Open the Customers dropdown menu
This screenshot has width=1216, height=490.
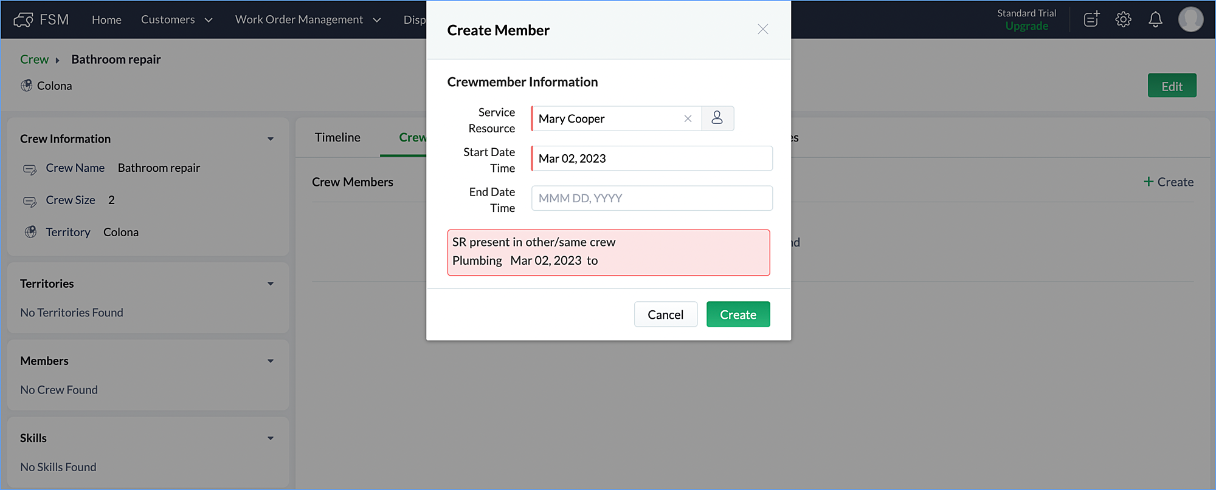[x=176, y=19]
